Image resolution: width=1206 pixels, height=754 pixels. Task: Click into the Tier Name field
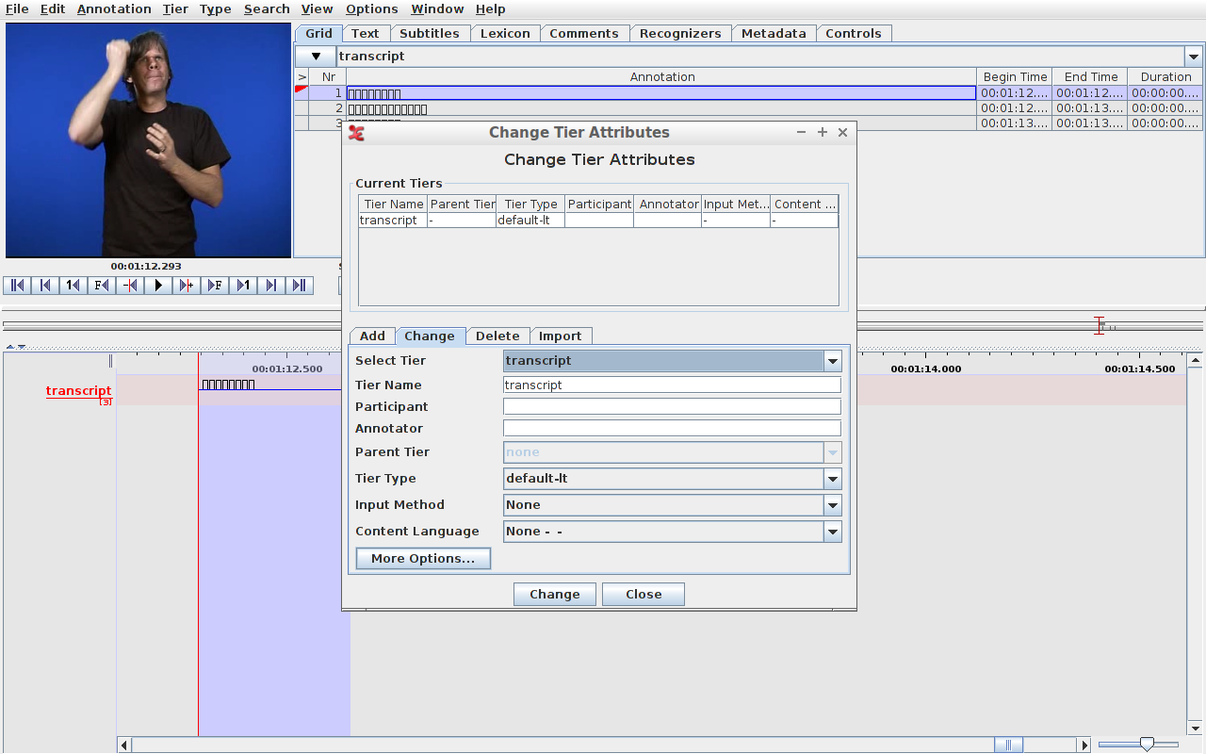pos(672,385)
